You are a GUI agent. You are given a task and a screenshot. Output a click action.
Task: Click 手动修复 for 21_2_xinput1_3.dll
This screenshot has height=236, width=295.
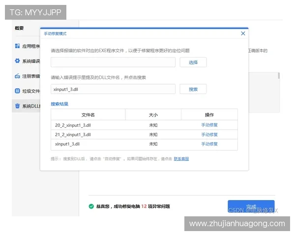(x=209, y=135)
